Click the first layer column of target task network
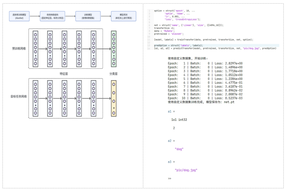This screenshot has height=190, width=287. coord(35,99)
